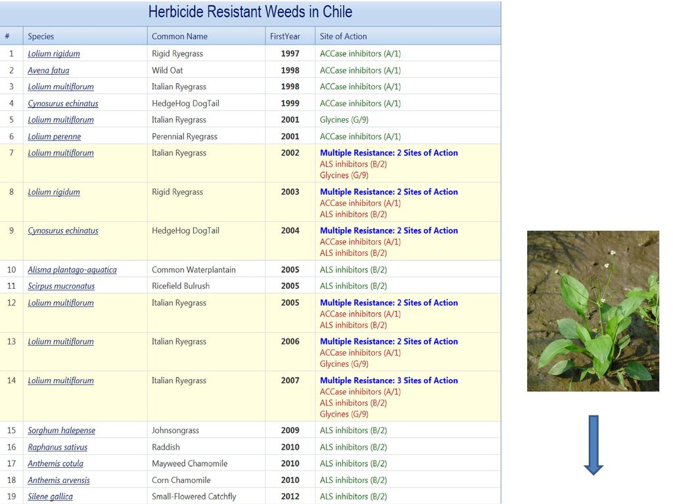Open Lolium multiflorum link in row 5
The width and height of the screenshot is (673, 504).
[x=60, y=119]
